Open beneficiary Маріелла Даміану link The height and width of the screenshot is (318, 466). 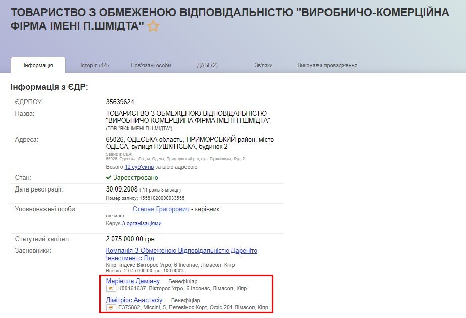pos(133,281)
